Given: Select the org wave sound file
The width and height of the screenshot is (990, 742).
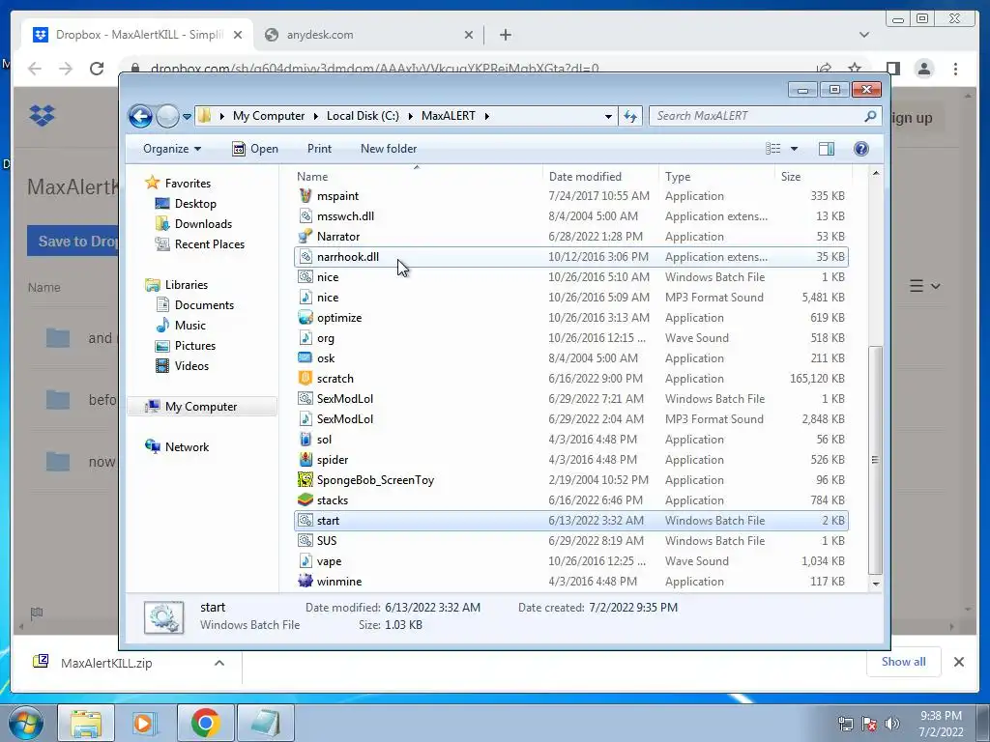Looking at the screenshot, I should coord(571,337).
